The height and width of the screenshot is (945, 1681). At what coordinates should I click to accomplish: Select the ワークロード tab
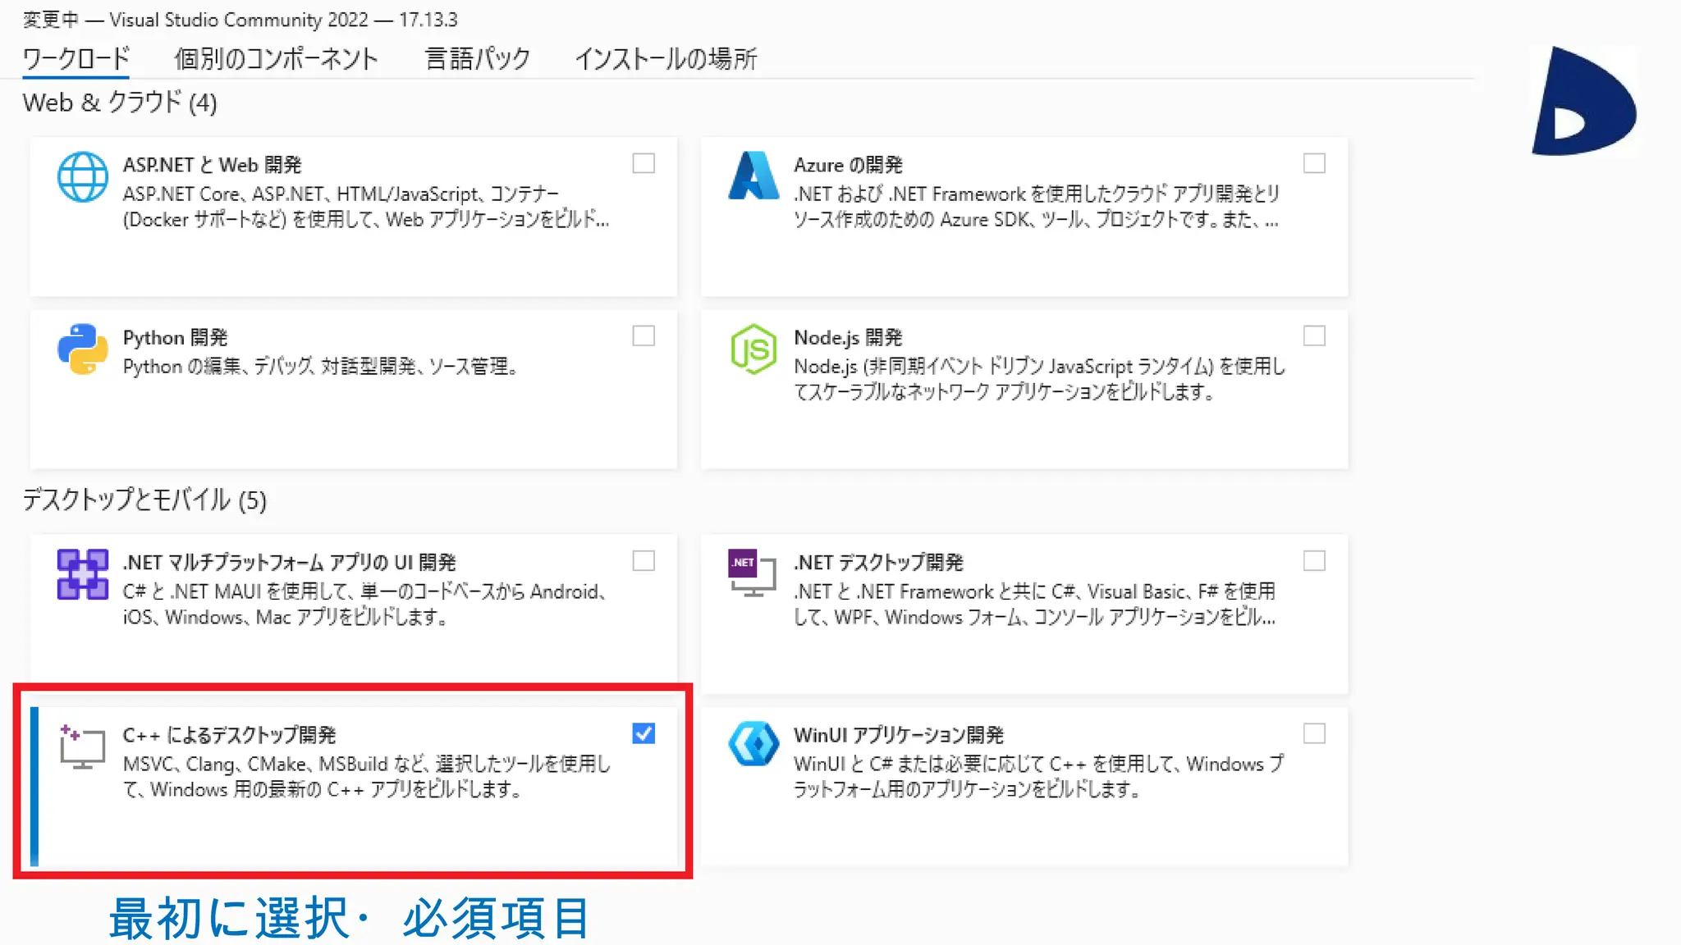coord(76,59)
